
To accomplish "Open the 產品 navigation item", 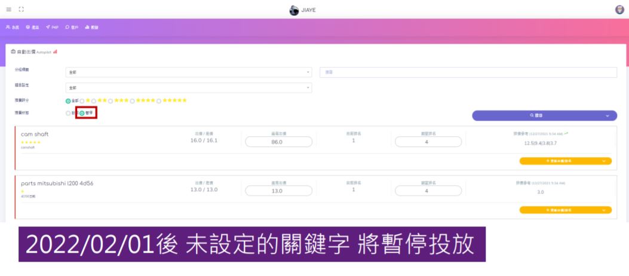I will [33, 27].
